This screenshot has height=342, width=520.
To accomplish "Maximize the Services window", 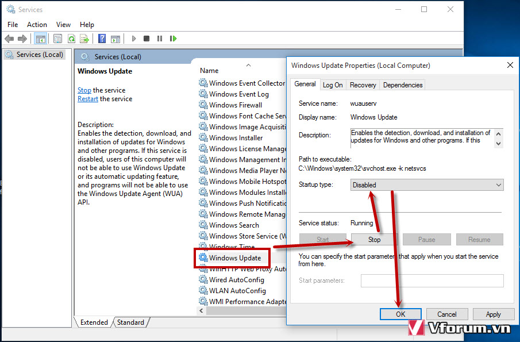I will coord(424,9).
